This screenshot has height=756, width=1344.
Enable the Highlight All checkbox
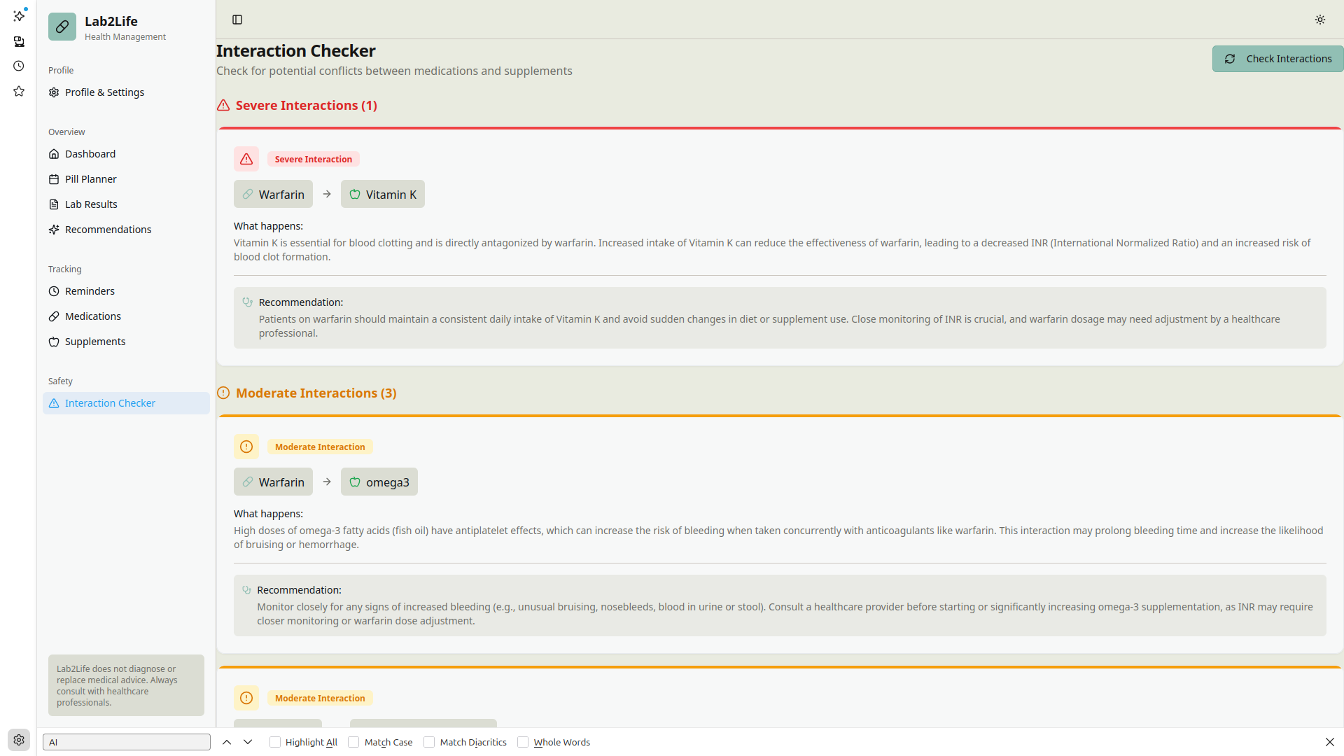[x=275, y=742]
